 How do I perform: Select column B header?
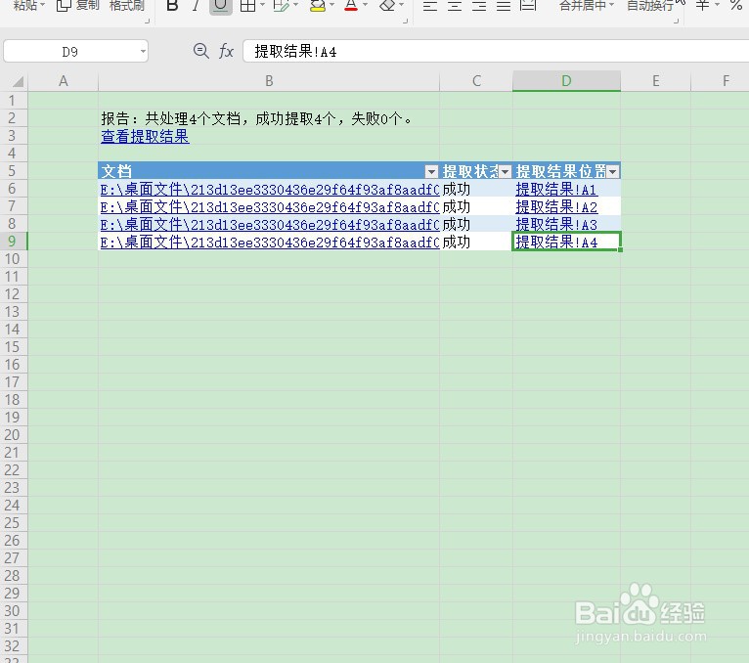pos(269,81)
